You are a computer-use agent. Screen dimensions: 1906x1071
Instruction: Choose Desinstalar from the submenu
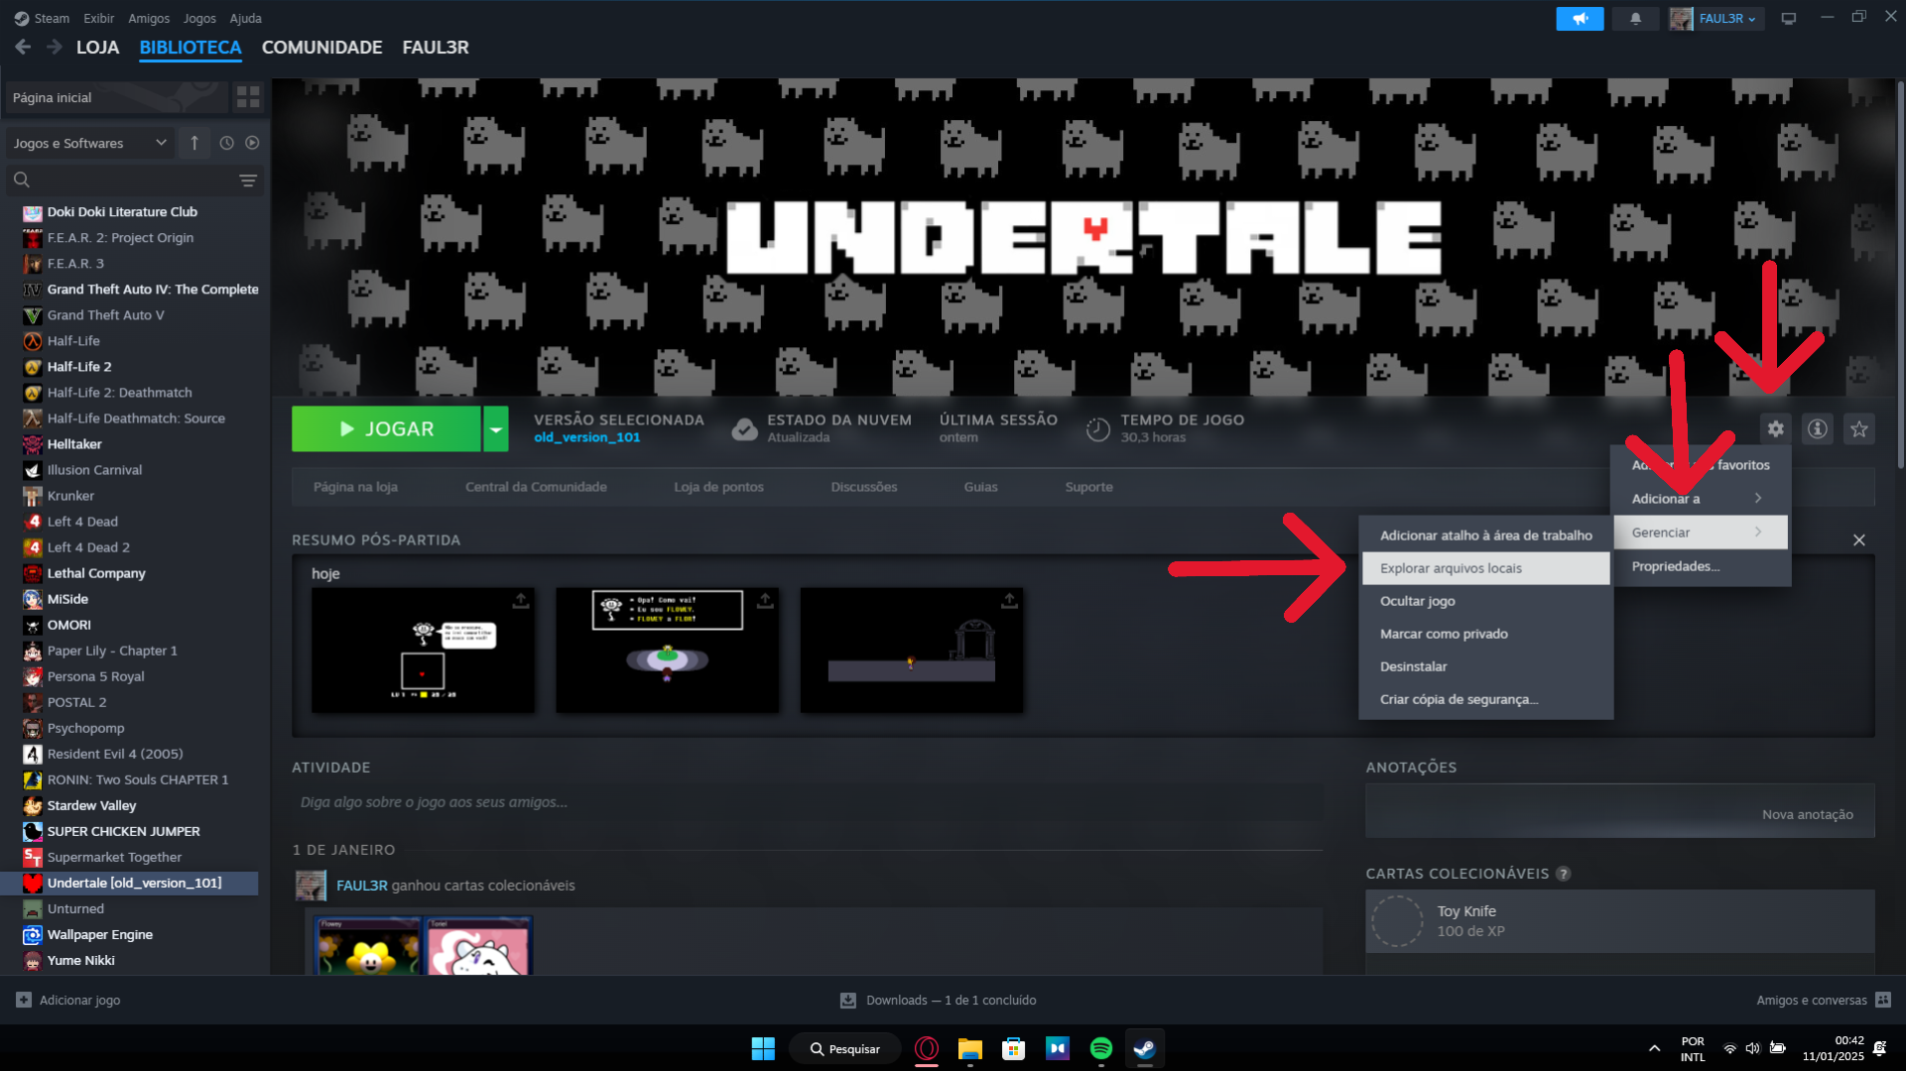pos(1485,666)
